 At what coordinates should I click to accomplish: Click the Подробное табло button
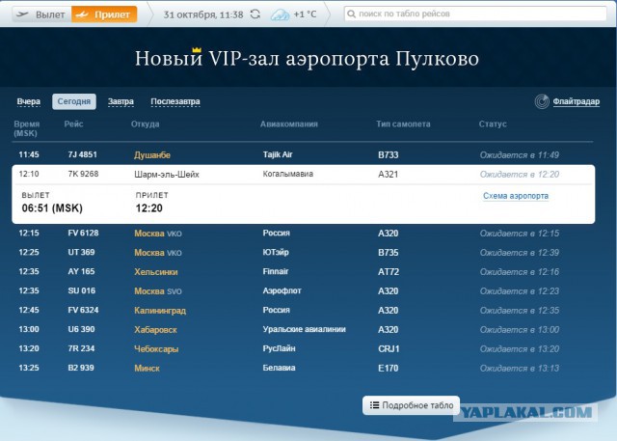(x=411, y=405)
